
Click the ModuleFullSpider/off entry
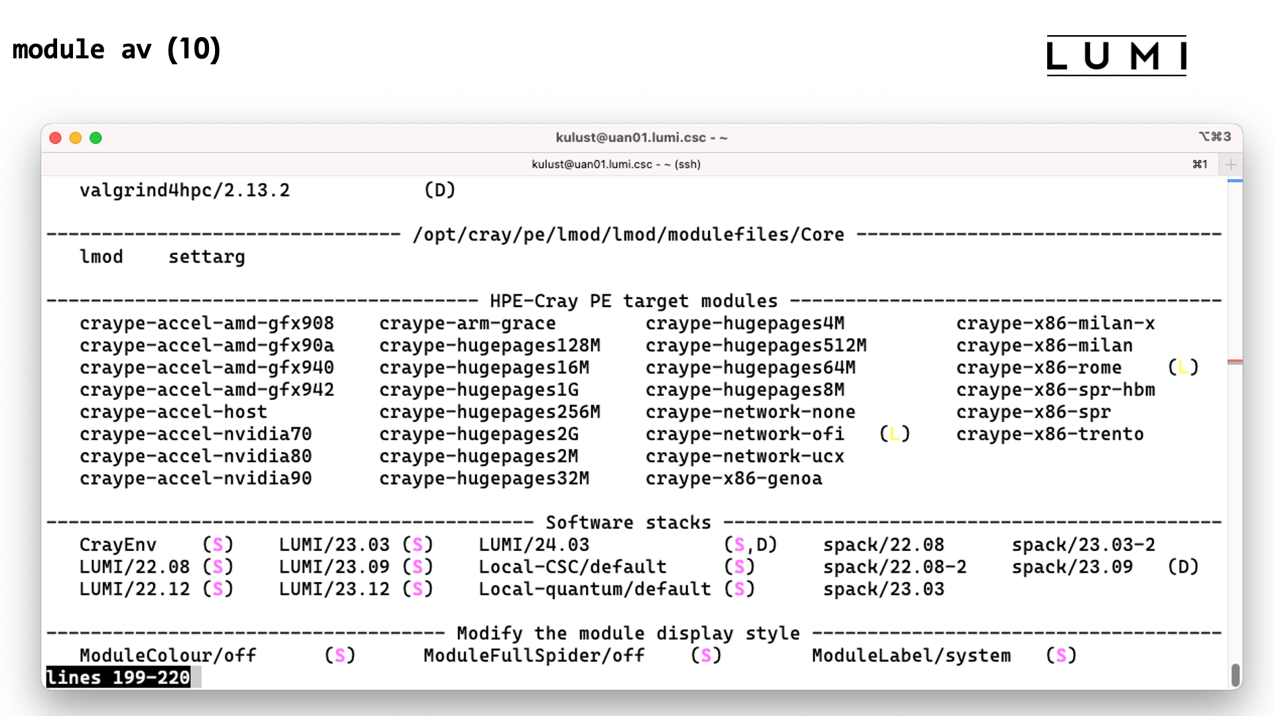(x=533, y=656)
